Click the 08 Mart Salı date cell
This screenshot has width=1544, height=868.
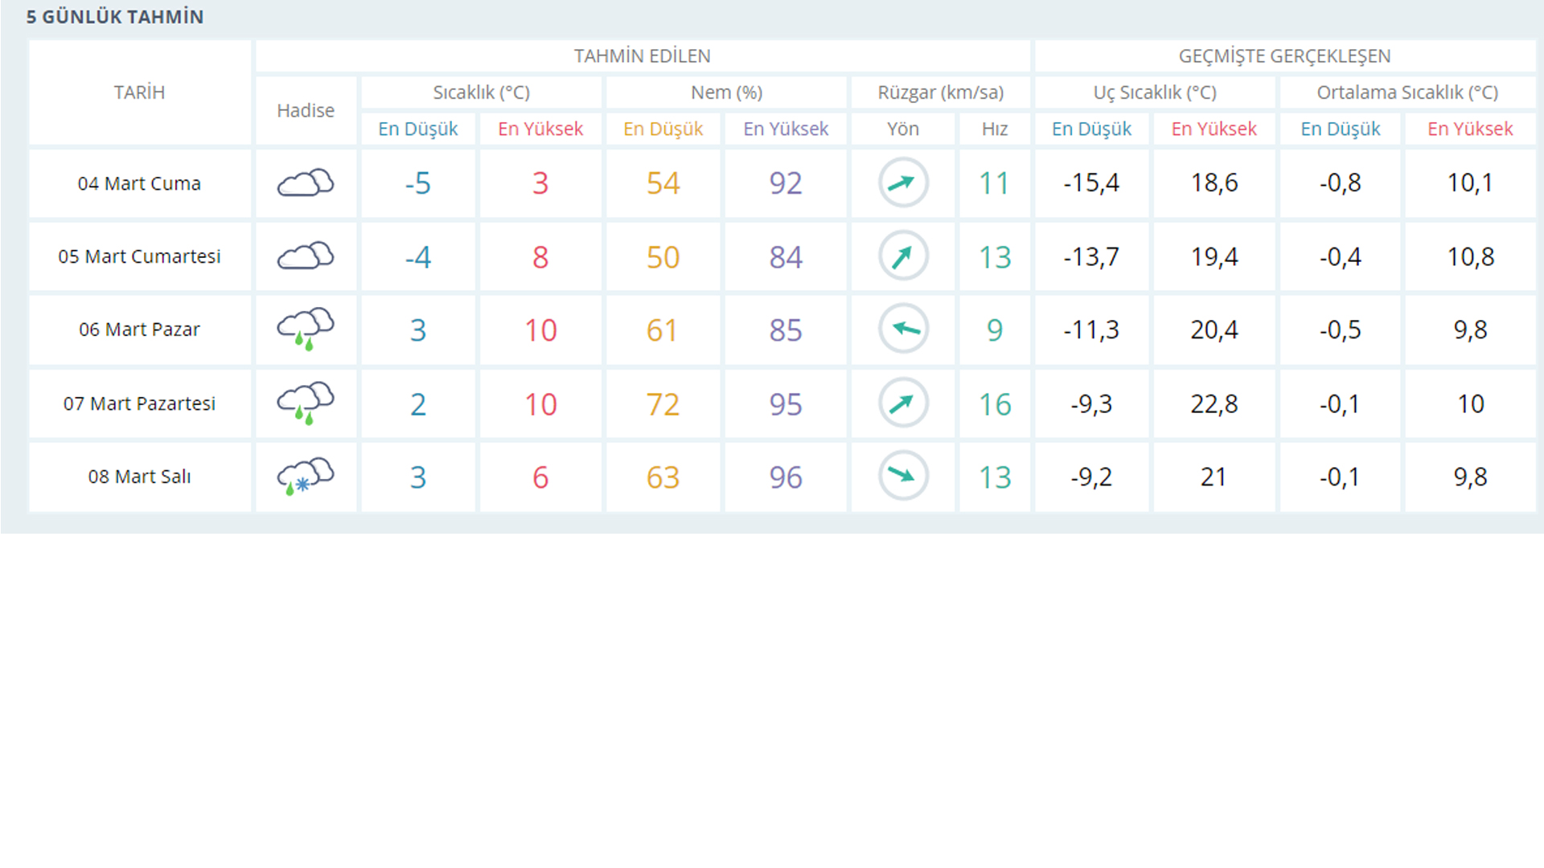139,477
